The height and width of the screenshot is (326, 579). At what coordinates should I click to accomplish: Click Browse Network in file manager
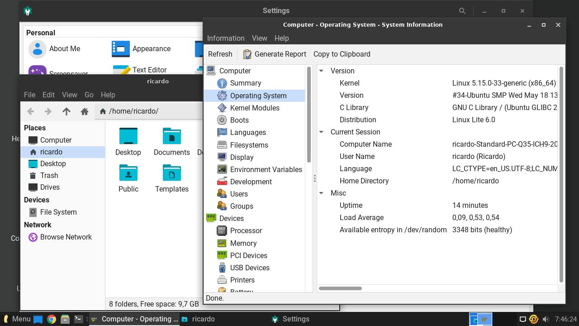click(x=63, y=237)
